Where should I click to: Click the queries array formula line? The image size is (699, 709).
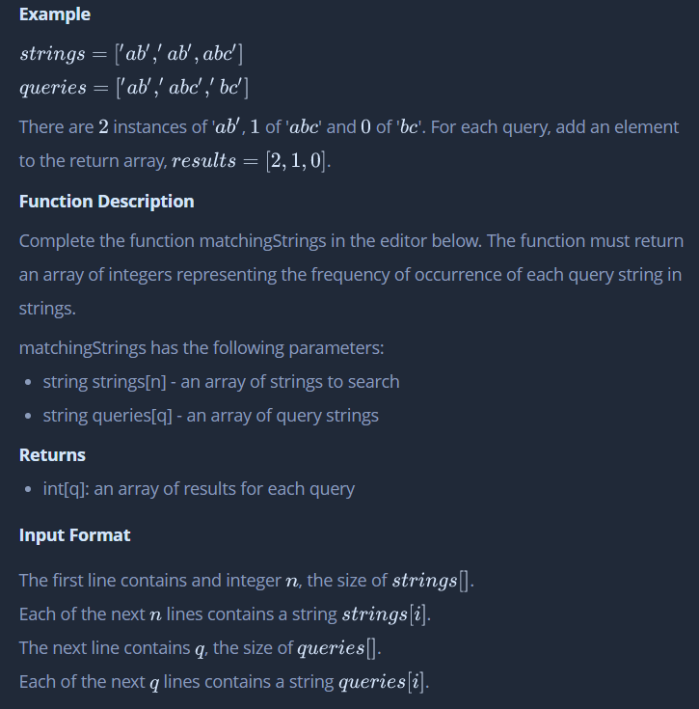pyautogui.click(x=134, y=87)
